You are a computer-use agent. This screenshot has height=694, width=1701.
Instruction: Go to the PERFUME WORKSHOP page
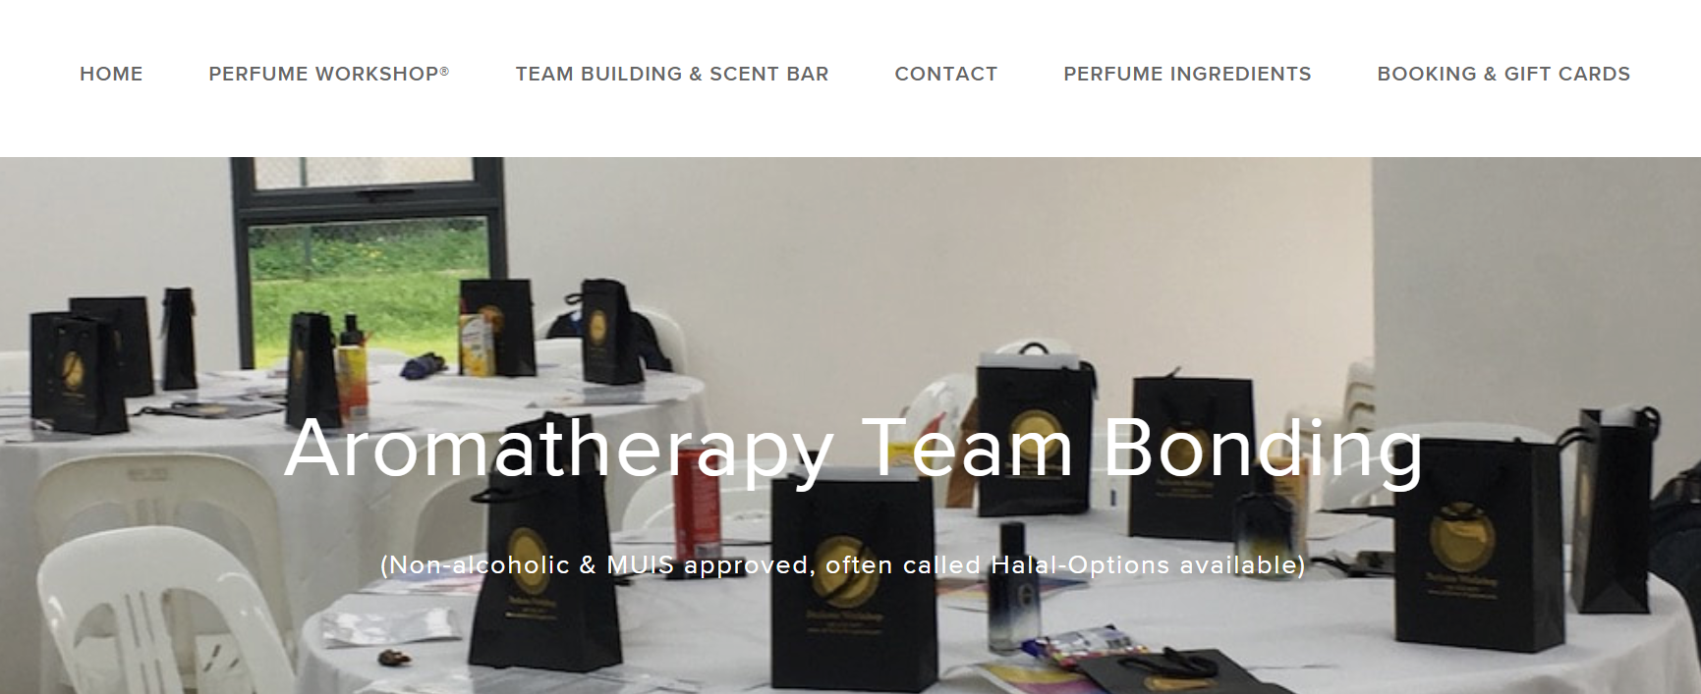(328, 74)
